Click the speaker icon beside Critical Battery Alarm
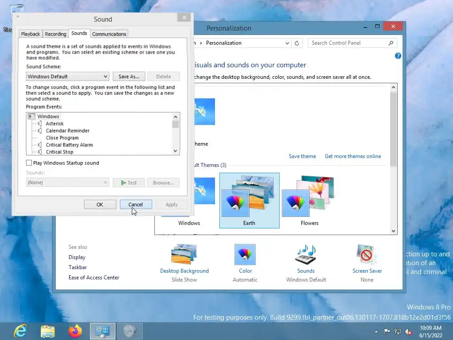The image size is (453, 340). (40, 145)
